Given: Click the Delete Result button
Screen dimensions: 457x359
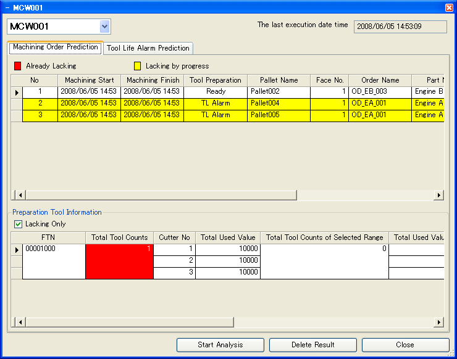Looking at the screenshot, I should (313, 345).
